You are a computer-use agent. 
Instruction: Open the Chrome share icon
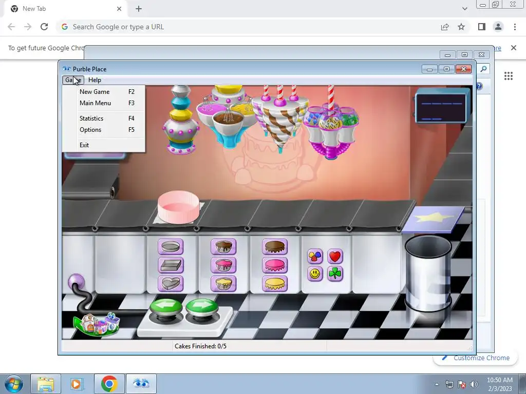click(x=445, y=27)
